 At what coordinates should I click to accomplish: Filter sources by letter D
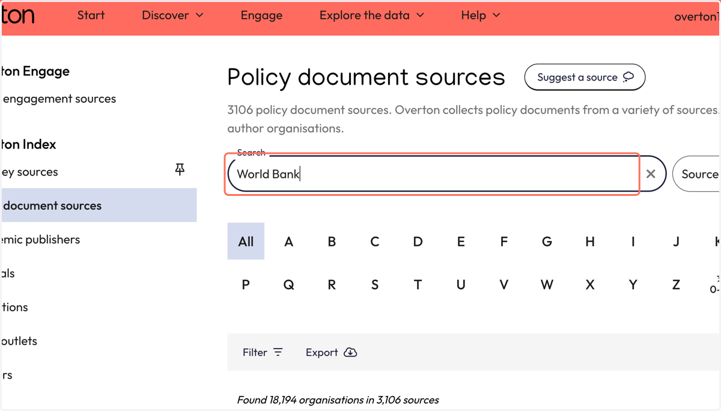tap(418, 242)
